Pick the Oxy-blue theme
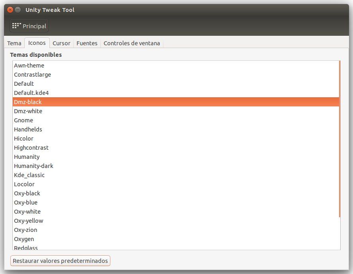This screenshot has width=353, height=274. click(176, 203)
